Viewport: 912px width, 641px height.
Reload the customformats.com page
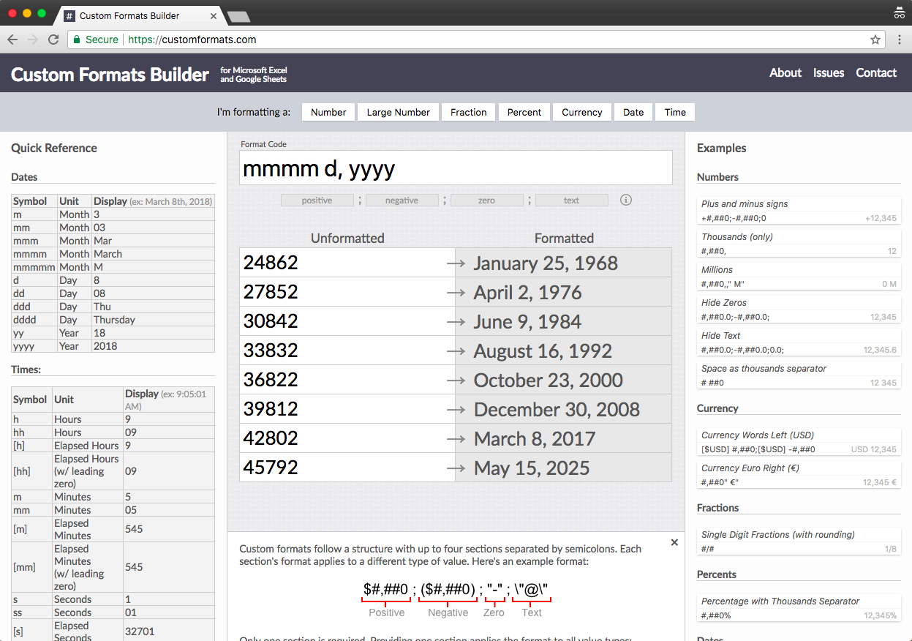click(53, 40)
